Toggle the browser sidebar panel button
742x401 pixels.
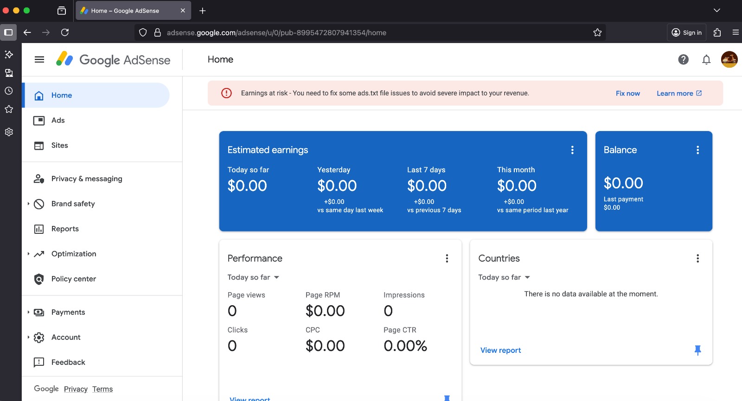pyautogui.click(x=8, y=32)
